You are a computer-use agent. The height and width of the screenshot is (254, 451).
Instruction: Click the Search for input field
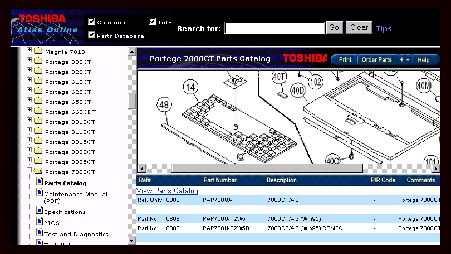click(x=274, y=28)
